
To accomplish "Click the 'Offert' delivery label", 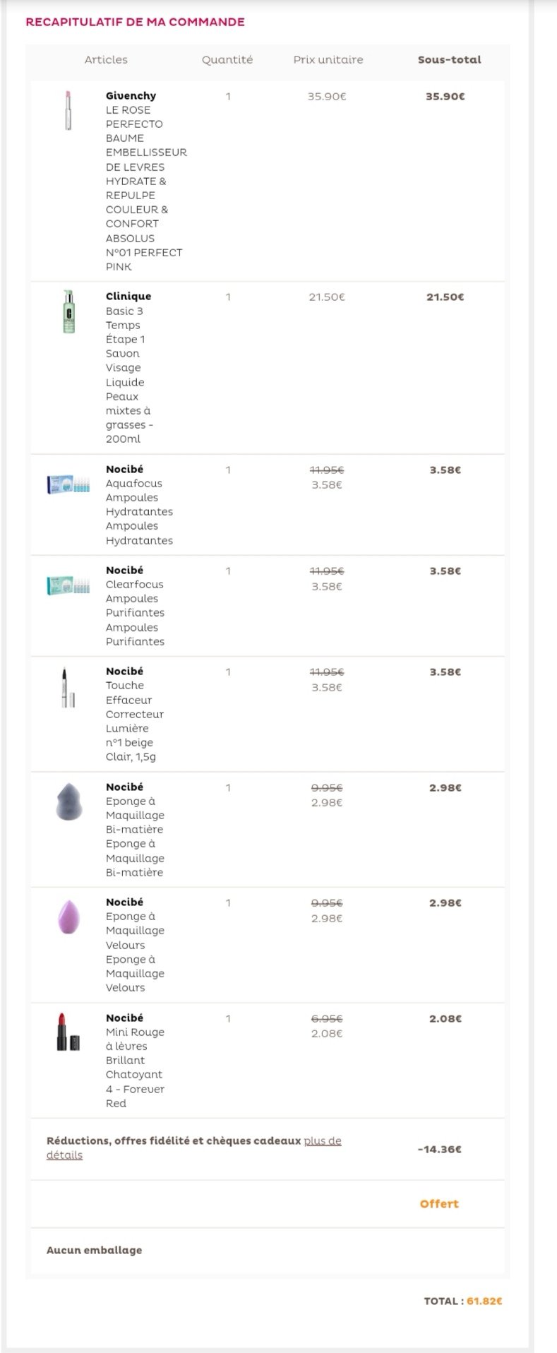I will click(x=439, y=1203).
